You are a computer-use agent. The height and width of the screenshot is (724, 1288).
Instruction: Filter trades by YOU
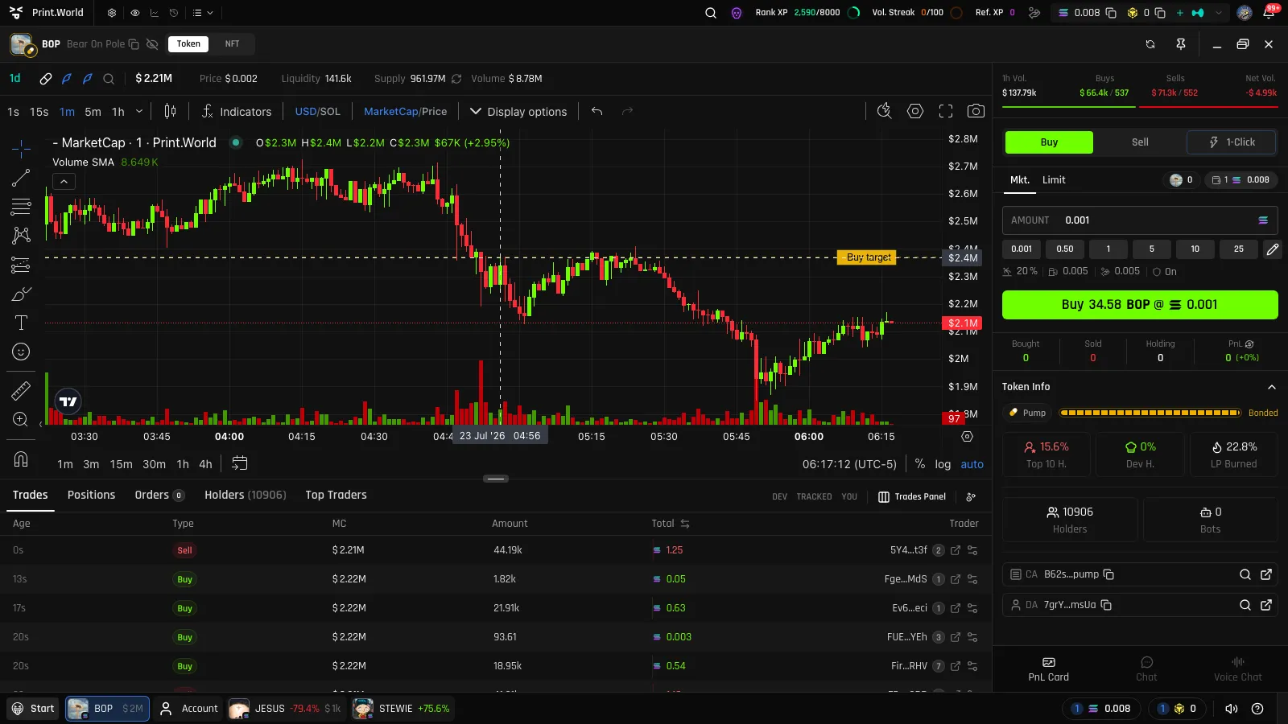click(x=849, y=496)
